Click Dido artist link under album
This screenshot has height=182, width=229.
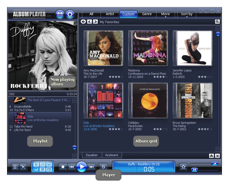point(86,123)
